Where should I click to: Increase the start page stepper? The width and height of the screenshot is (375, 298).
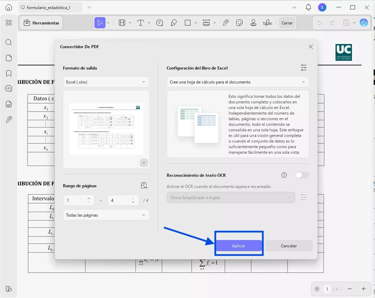click(89, 198)
